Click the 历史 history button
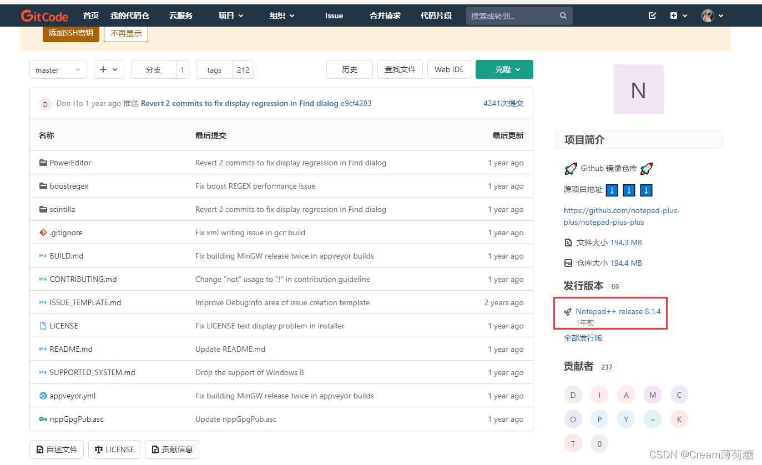Viewport: 762px width, 465px height. [350, 69]
